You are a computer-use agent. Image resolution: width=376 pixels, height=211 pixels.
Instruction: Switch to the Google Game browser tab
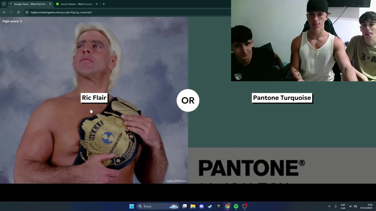click(30, 4)
